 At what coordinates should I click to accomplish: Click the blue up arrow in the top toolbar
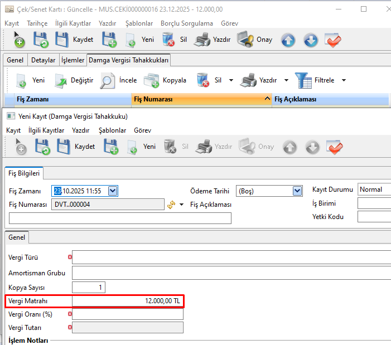tap(288, 40)
